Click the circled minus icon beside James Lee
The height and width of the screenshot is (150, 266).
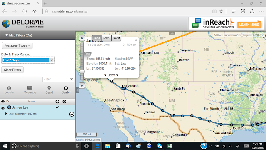71,114
